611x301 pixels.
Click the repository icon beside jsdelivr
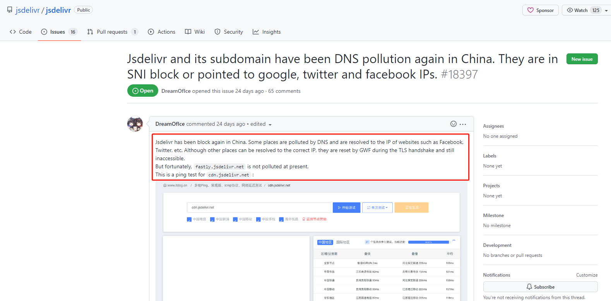pyautogui.click(x=10, y=10)
